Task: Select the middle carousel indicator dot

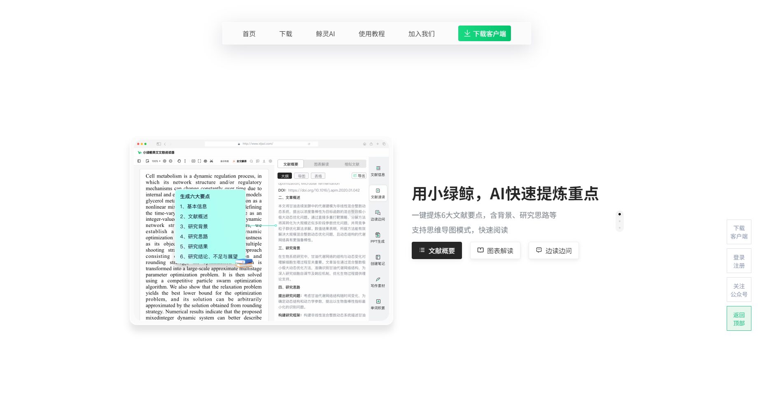Action: tap(619, 221)
